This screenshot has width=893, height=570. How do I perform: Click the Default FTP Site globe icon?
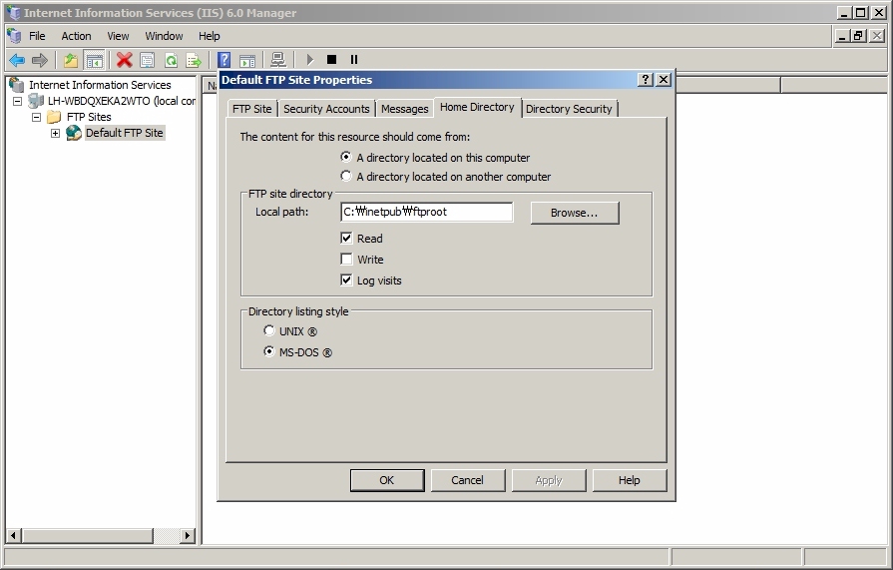(x=74, y=133)
